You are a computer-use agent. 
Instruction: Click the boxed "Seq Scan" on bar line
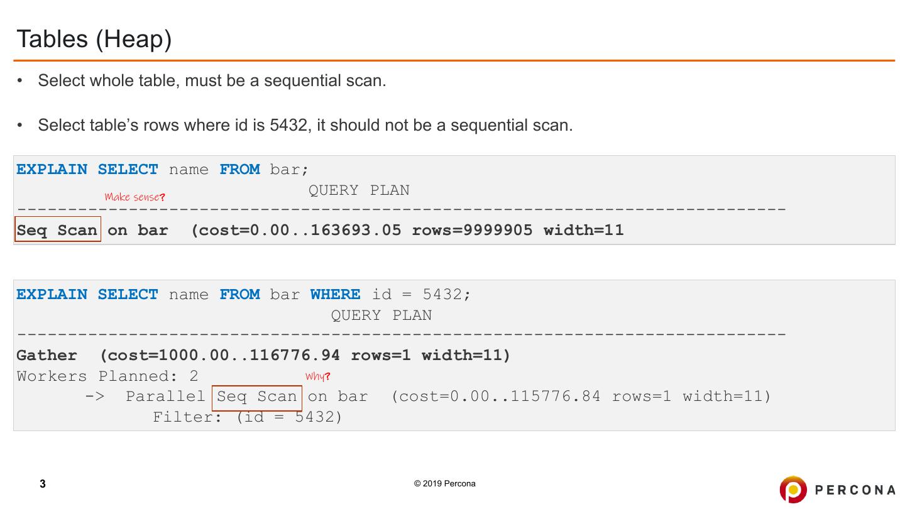[57, 230]
